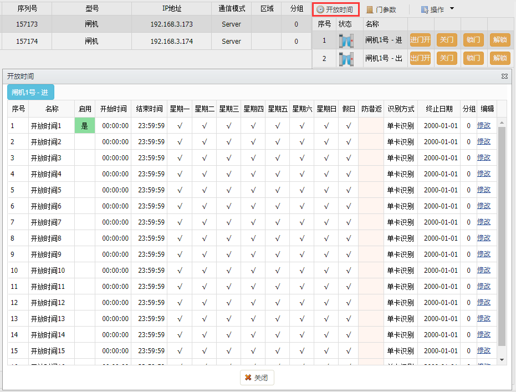Click 识别方式 cell for 开放时间2
This screenshot has height=392, width=516.
400,142
